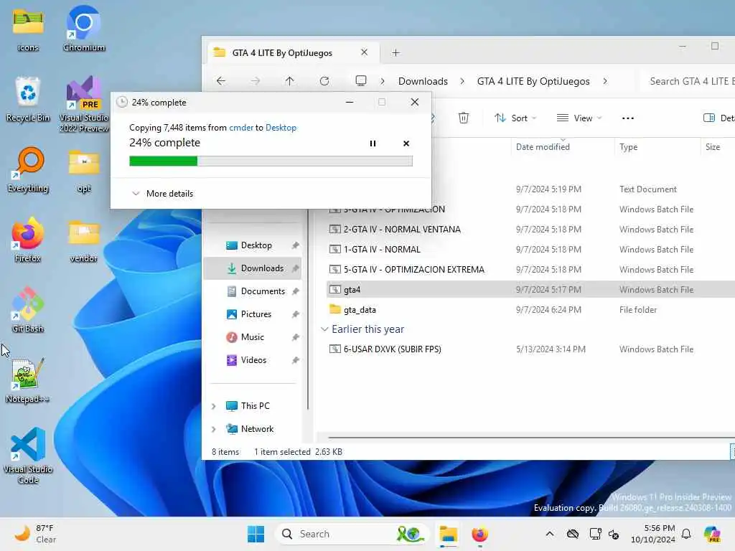Sort by the Type column header

pyautogui.click(x=629, y=147)
